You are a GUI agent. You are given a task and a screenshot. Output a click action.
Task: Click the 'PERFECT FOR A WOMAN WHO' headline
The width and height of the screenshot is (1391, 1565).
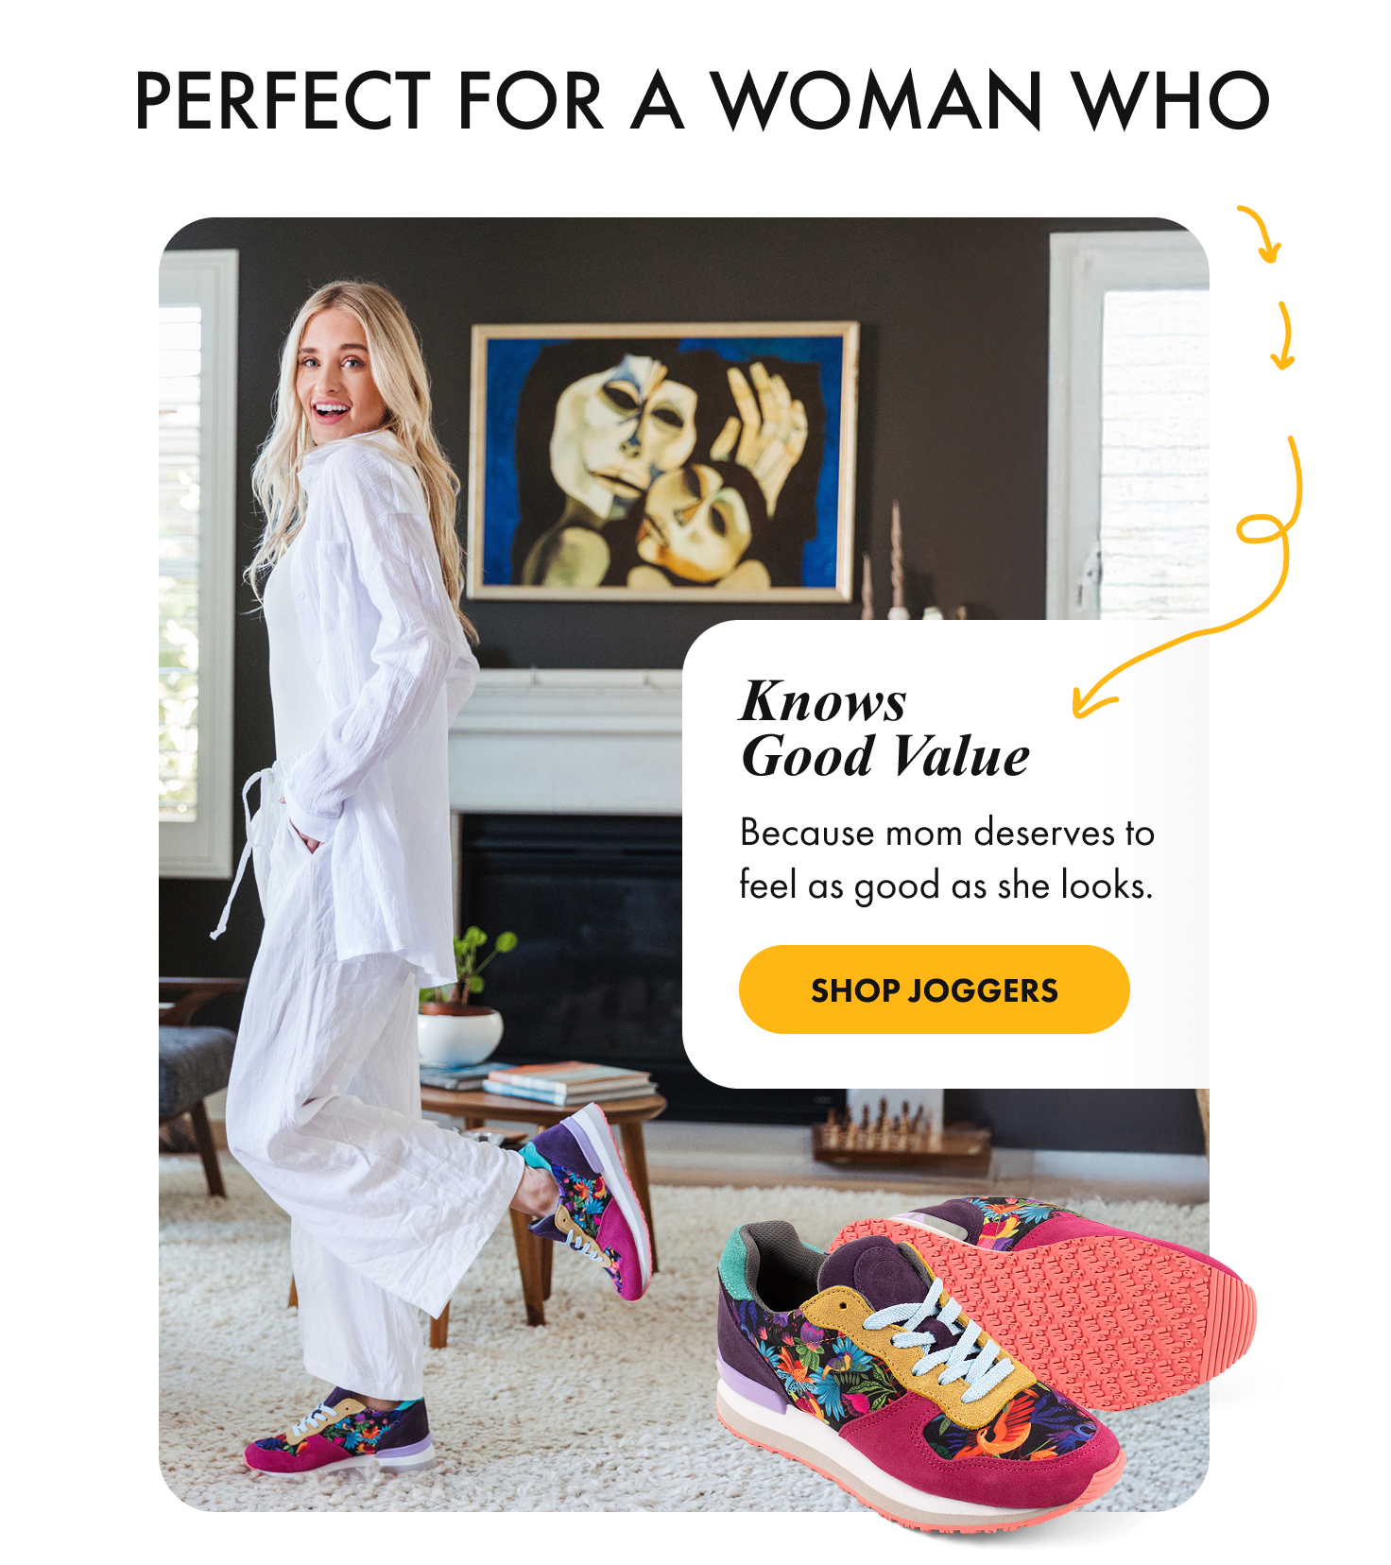pyautogui.click(x=702, y=100)
